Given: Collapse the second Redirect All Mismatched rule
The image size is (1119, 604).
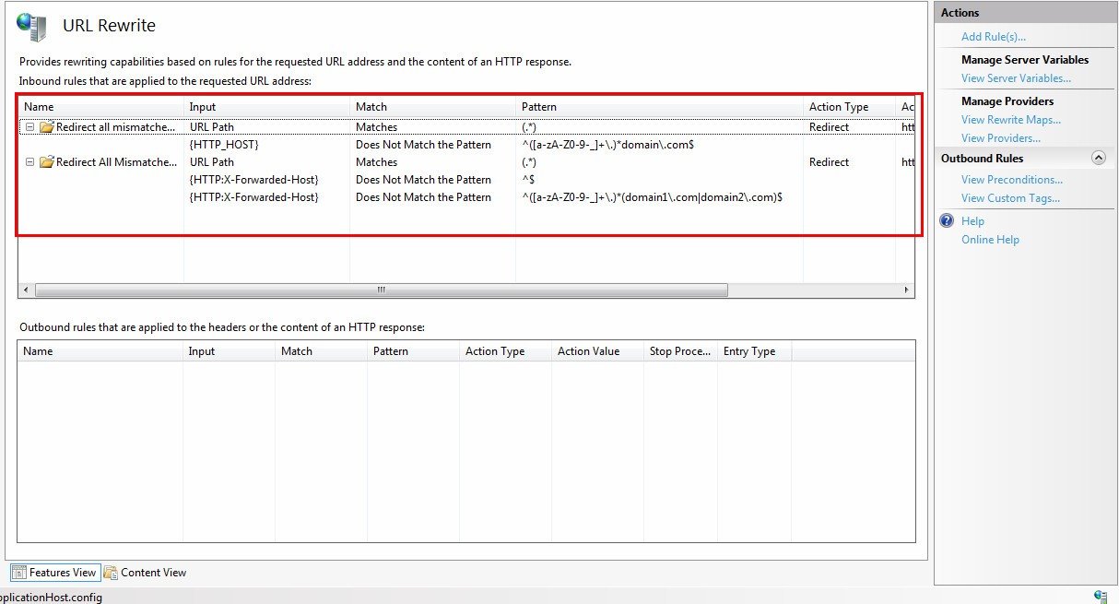Looking at the screenshot, I should coord(29,162).
